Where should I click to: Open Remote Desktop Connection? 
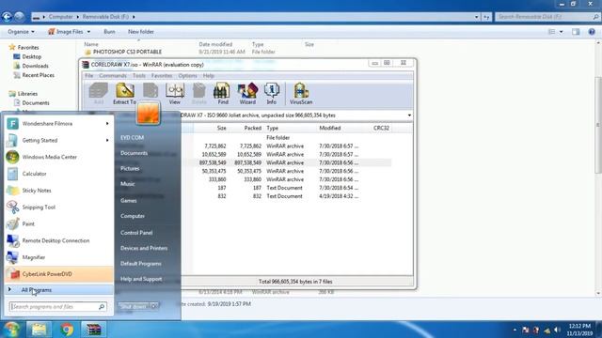(x=58, y=240)
